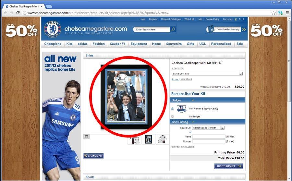
Task: Click the search magnifier icon
Action: coord(173,29)
